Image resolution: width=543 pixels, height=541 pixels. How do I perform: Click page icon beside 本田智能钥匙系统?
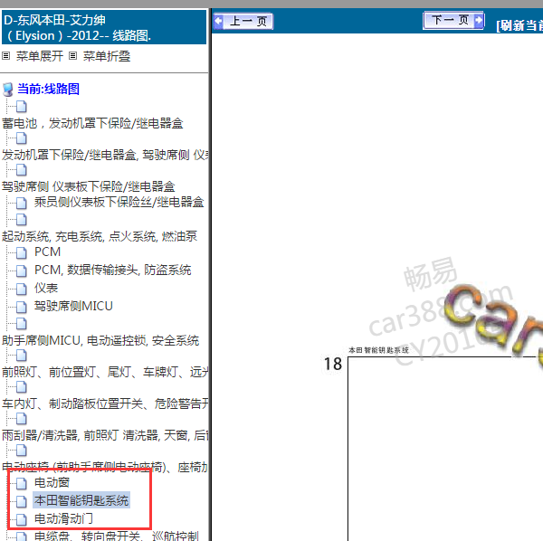pyautogui.click(x=21, y=501)
